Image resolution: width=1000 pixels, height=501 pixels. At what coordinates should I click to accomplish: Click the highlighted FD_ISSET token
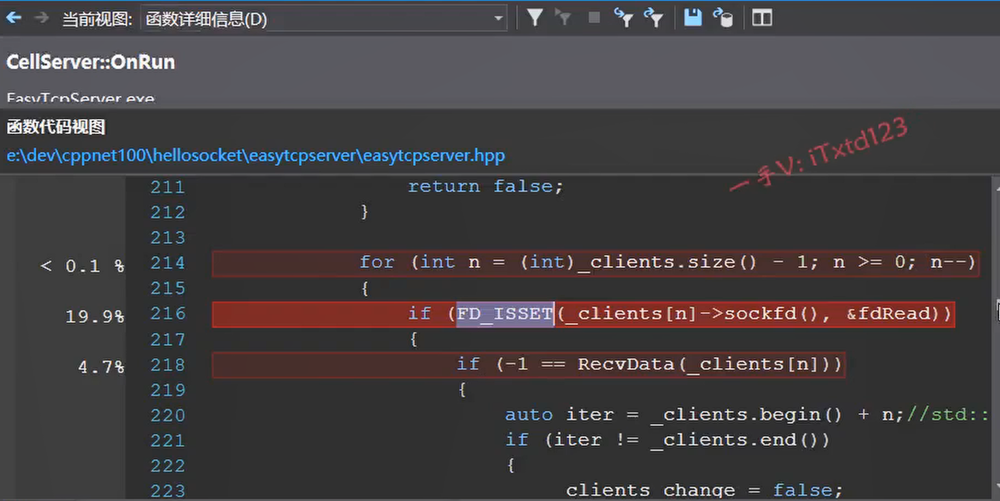(505, 314)
